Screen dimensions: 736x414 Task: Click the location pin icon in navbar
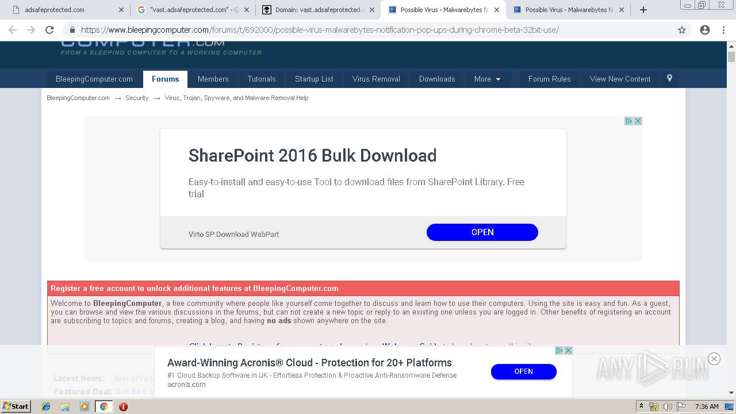pyautogui.click(x=669, y=78)
